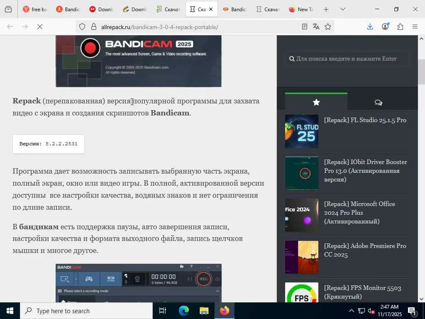This screenshot has height=319, width=425.
Task: Switch to the first 'Bandic' tab
Action: (68, 9)
